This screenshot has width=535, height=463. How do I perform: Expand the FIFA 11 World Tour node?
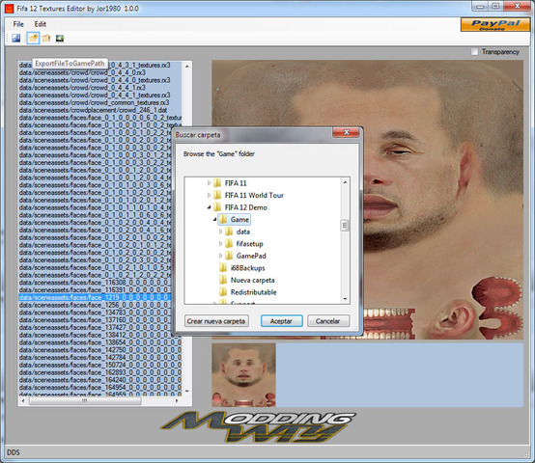[x=210, y=195]
